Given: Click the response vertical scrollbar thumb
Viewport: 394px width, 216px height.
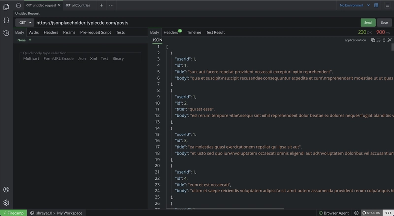Looking at the screenshot, I should click(x=393, y=47).
